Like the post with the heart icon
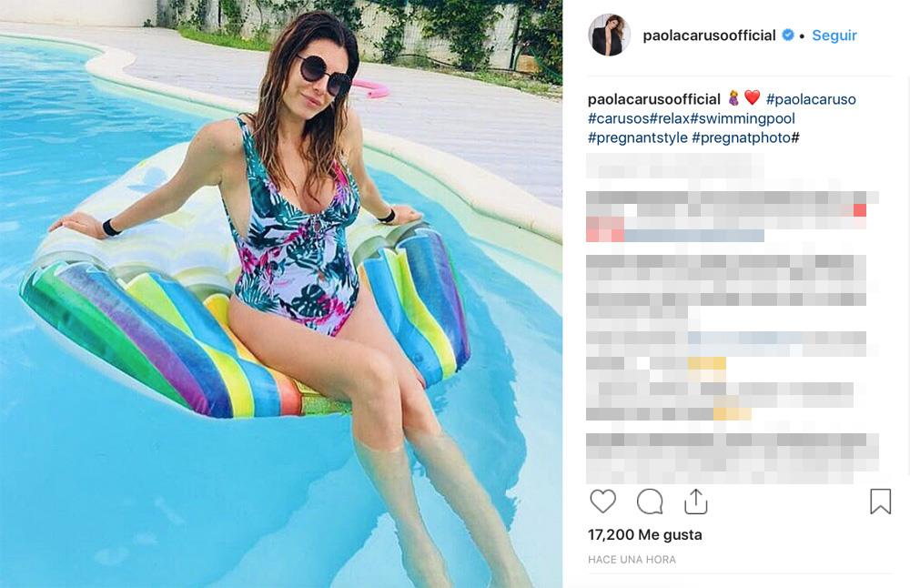Screen dimensions: 910x588 [x=602, y=502]
